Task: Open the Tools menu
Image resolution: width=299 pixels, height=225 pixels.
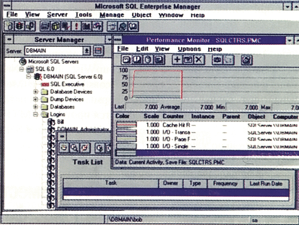Action: [84, 15]
